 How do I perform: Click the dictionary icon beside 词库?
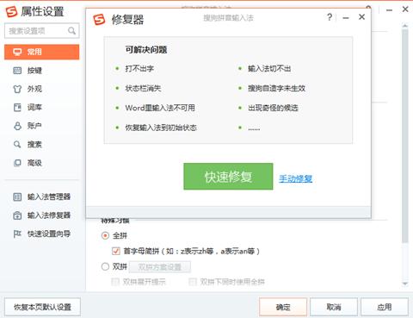tap(17, 108)
